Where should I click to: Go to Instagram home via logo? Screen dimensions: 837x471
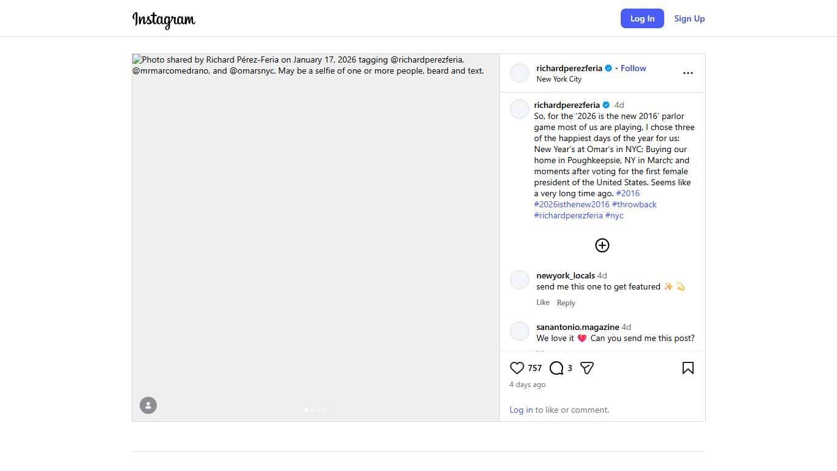click(164, 20)
